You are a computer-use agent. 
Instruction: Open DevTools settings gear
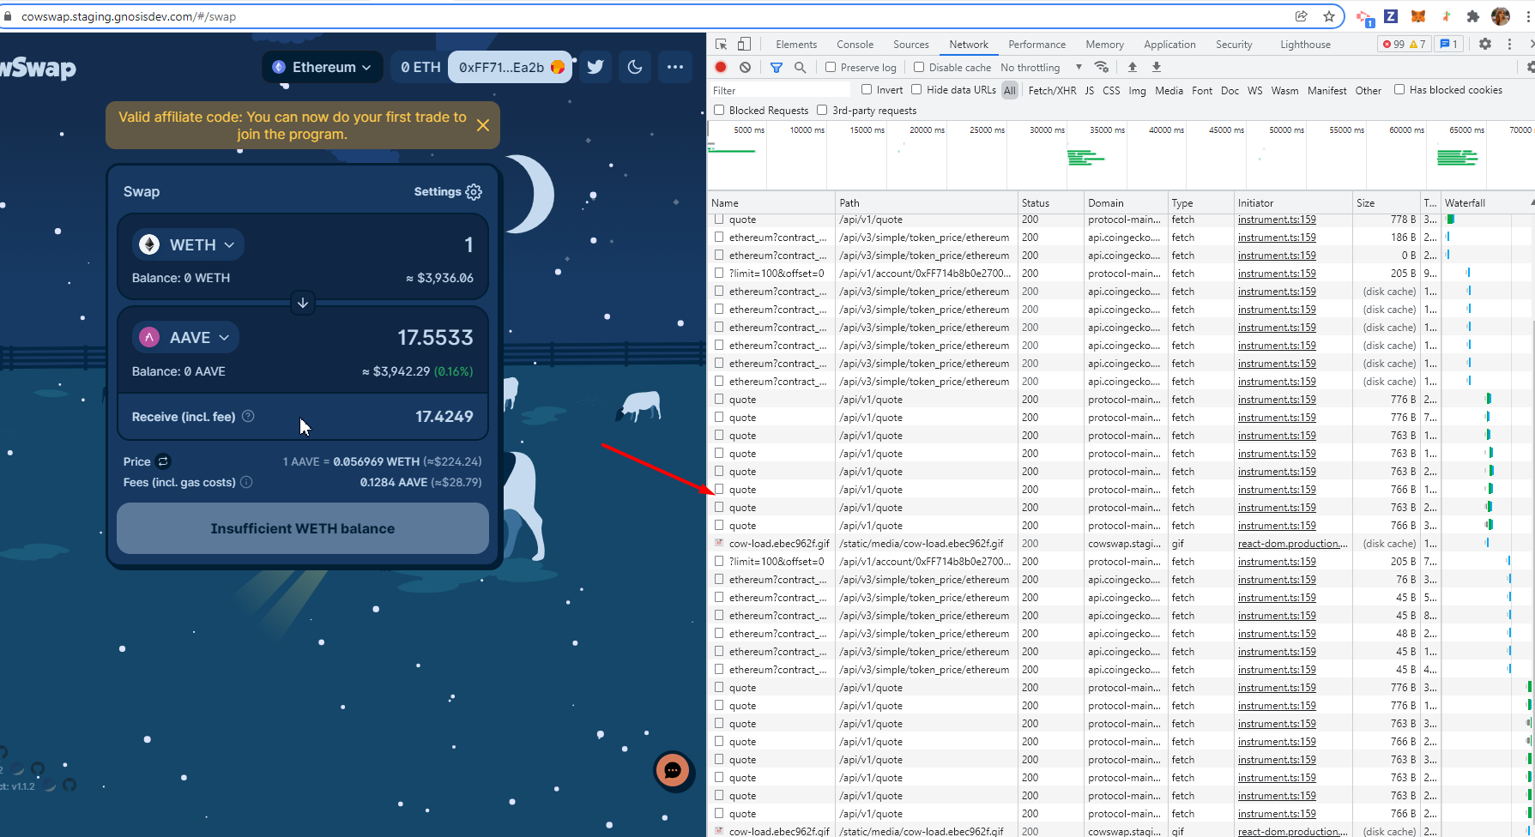1485,44
